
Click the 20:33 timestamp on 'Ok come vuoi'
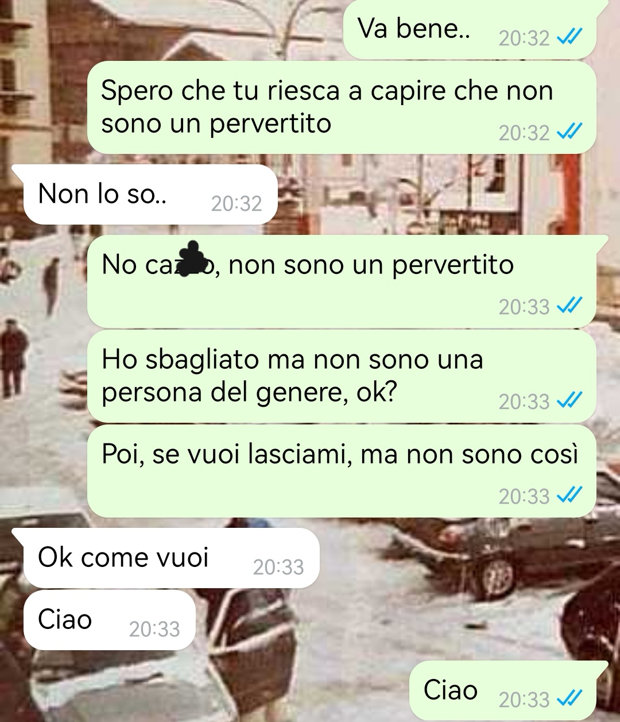coord(278,567)
